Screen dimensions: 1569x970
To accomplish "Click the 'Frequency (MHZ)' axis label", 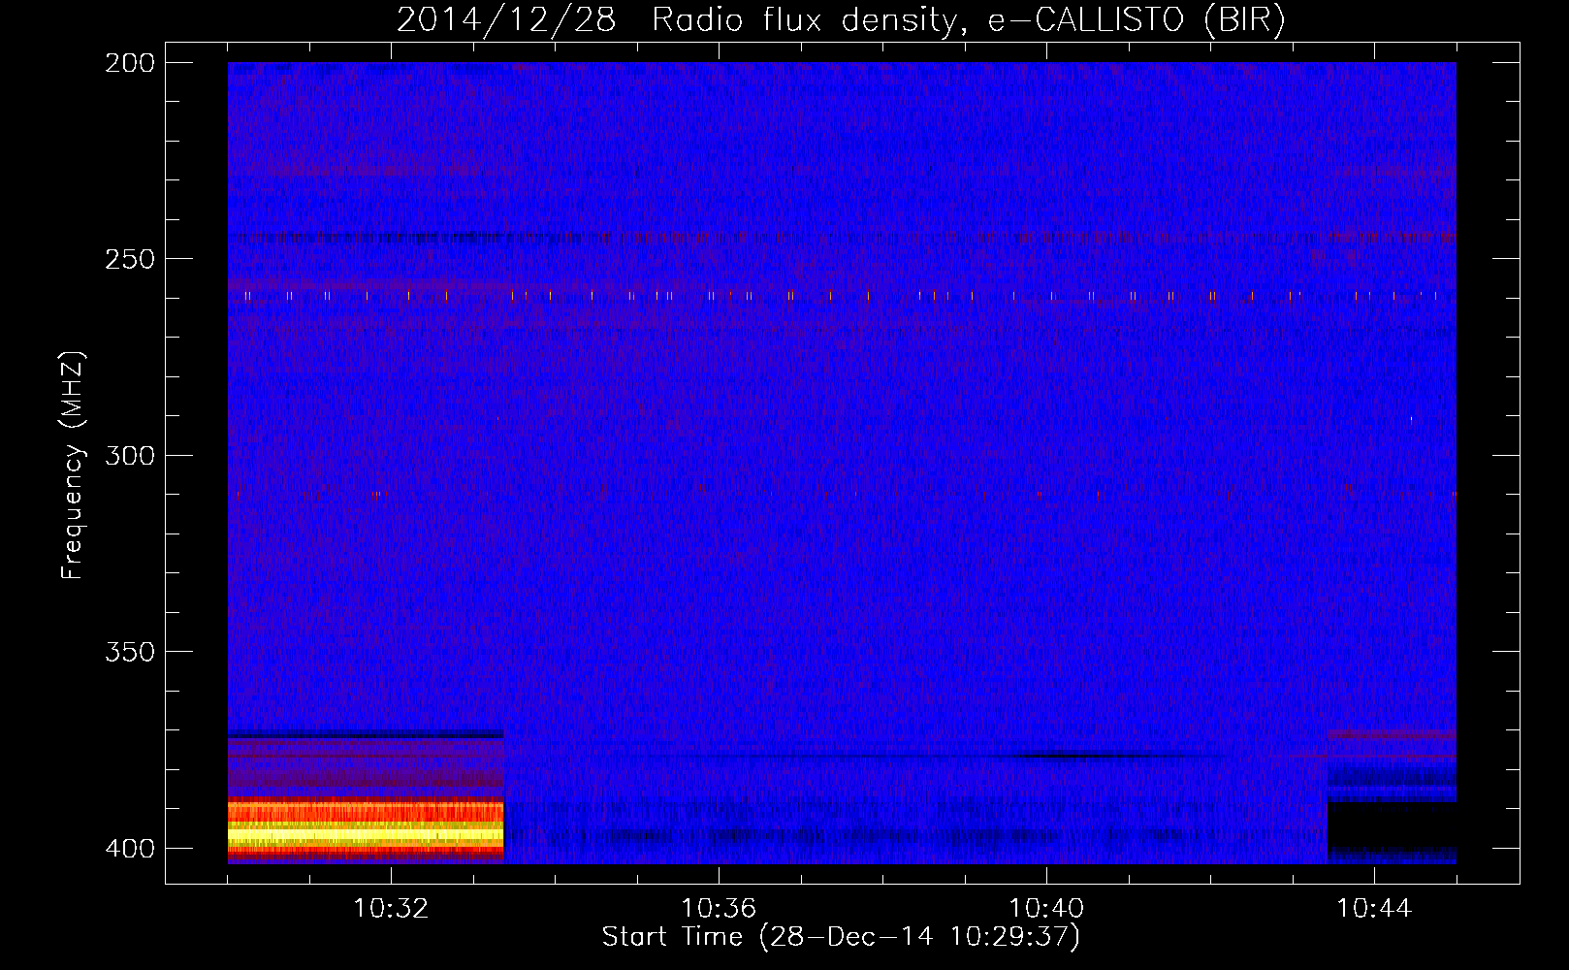I will tap(73, 465).
